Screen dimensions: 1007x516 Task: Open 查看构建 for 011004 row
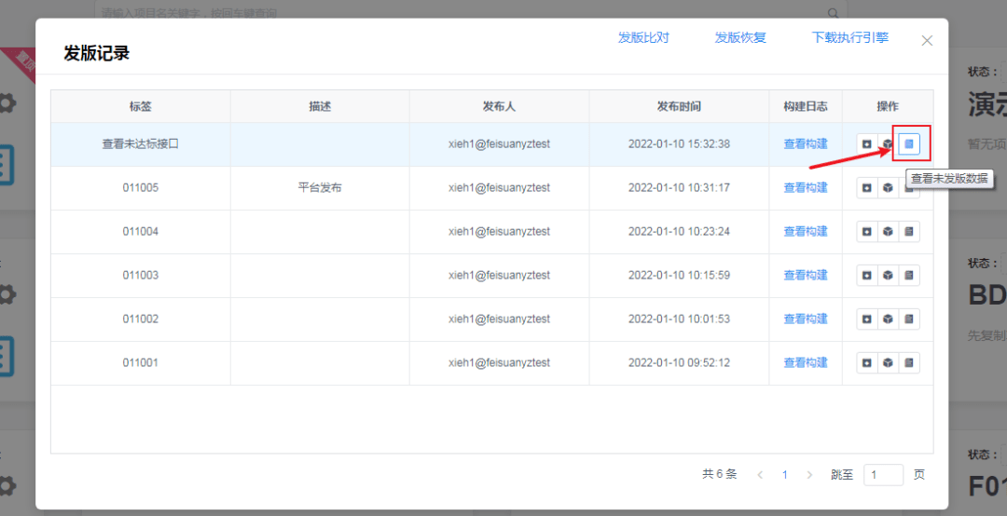pos(806,232)
